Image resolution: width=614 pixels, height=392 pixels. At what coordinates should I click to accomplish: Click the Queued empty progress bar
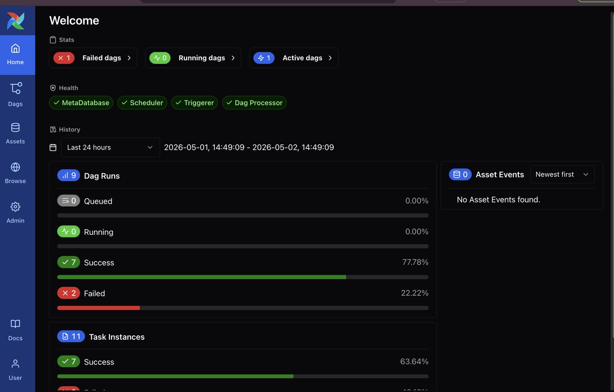click(x=243, y=216)
